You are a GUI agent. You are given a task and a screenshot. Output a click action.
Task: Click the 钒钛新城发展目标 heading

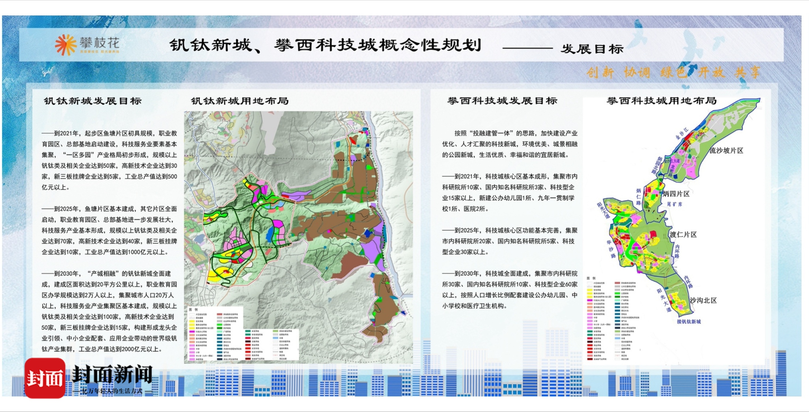[93, 101]
